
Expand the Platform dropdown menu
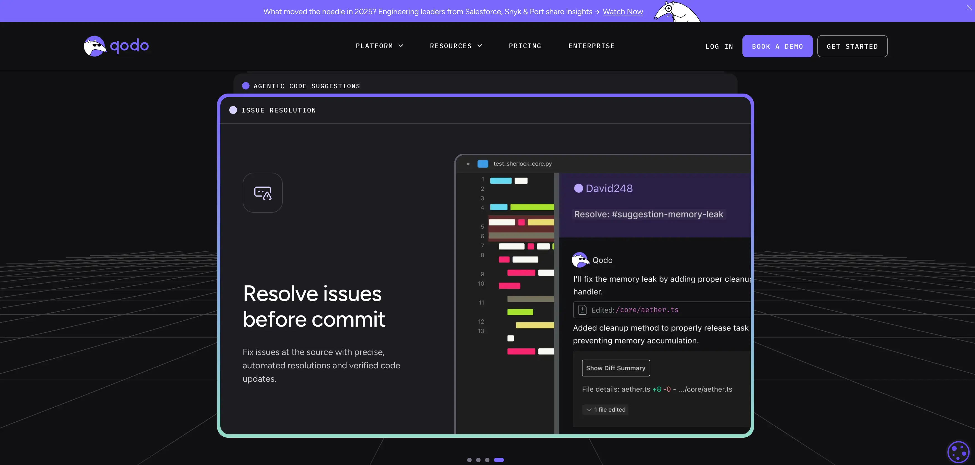click(x=379, y=46)
